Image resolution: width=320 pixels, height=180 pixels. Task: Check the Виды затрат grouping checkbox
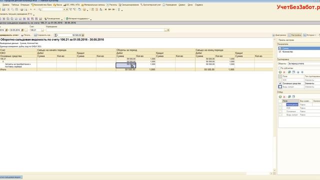click(280, 87)
